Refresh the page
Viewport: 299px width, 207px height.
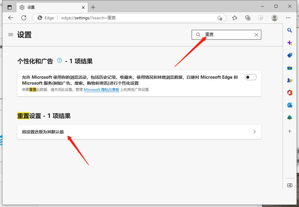pyautogui.click(x=24, y=18)
